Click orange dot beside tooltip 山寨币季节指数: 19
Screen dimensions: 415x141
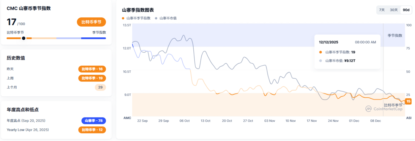point(320,52)
